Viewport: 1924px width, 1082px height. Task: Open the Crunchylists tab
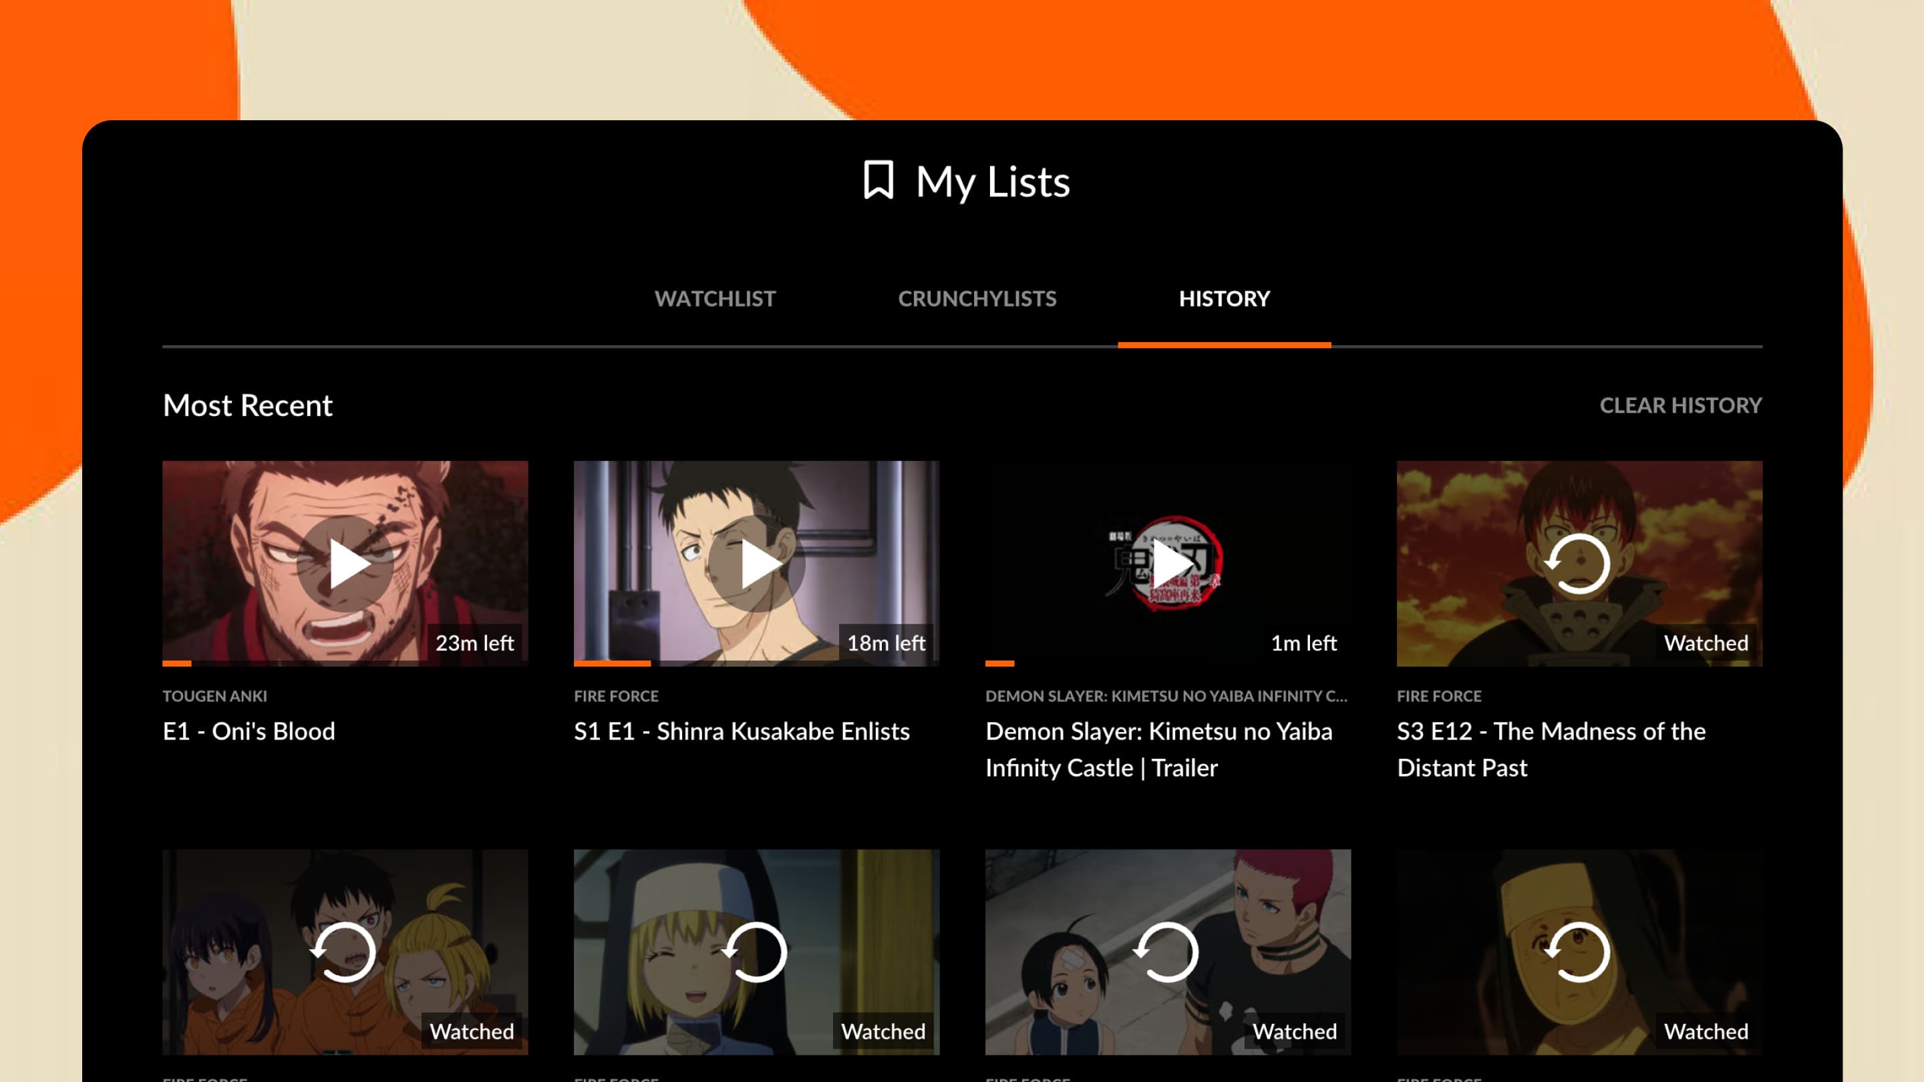[977, 299]
